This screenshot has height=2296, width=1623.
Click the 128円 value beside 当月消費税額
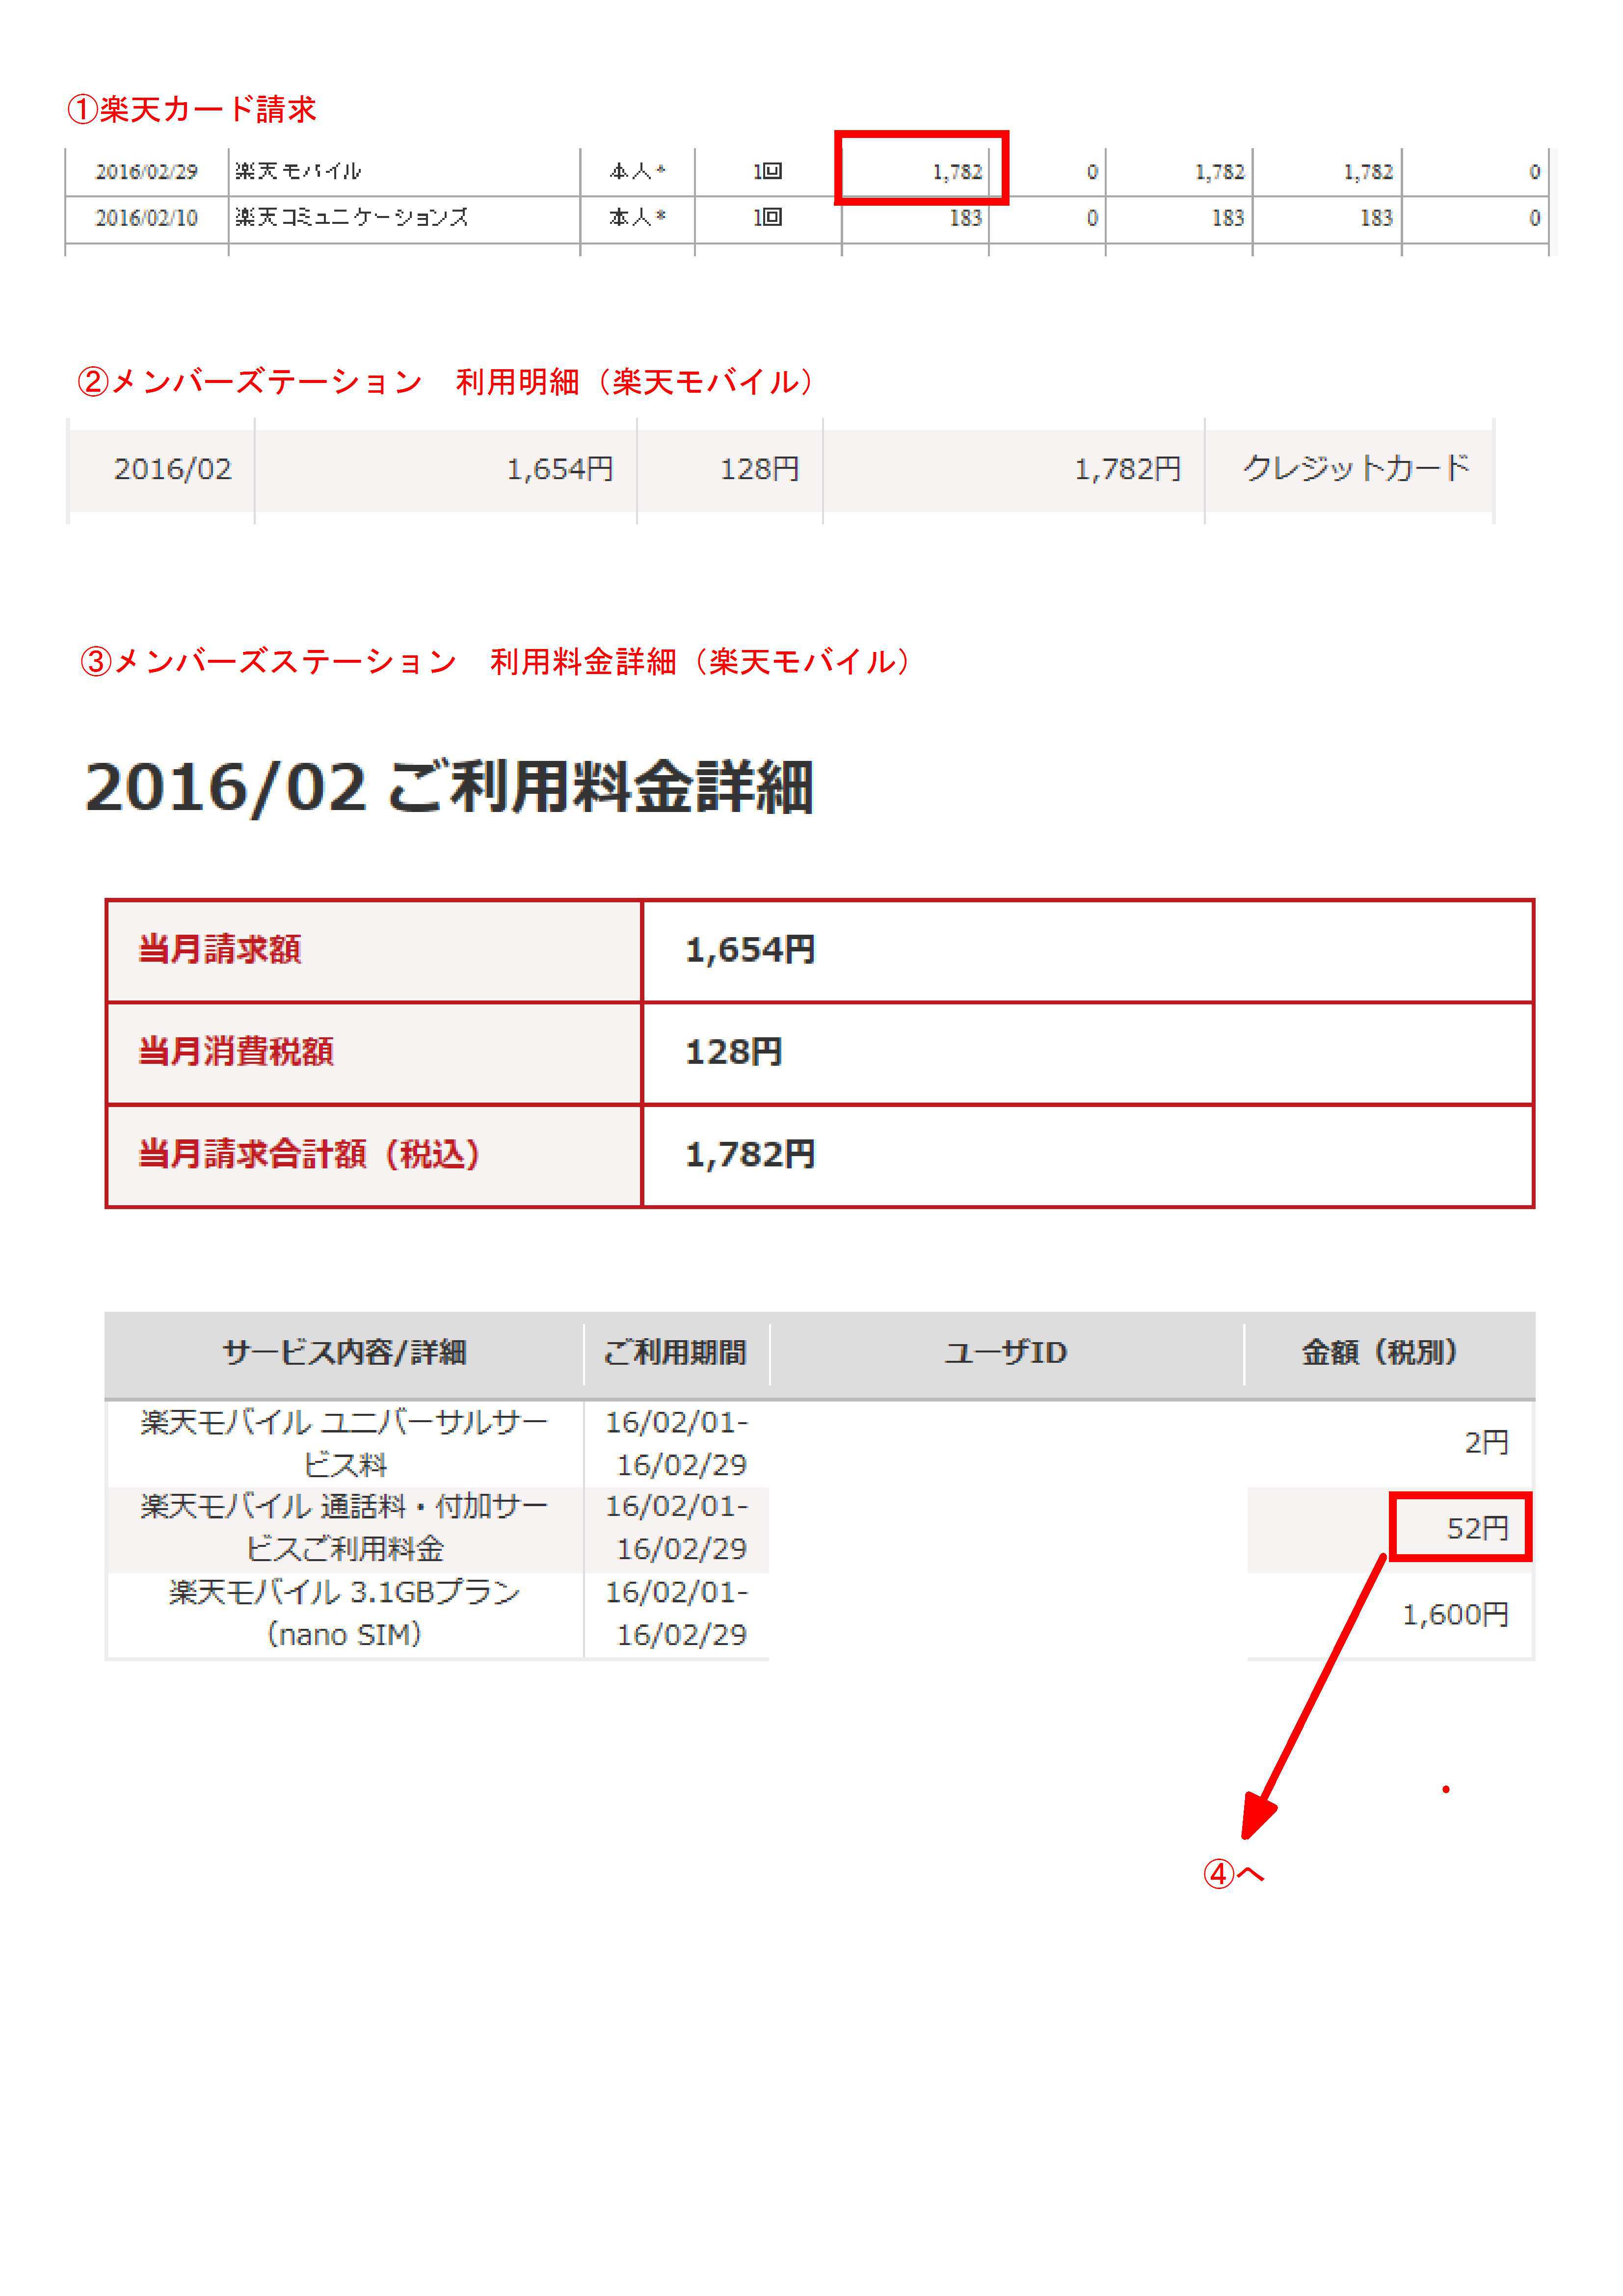coord(733,1052)
